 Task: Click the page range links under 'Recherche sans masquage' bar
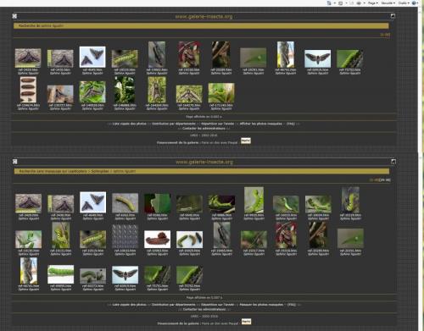[x=380, y=179]
